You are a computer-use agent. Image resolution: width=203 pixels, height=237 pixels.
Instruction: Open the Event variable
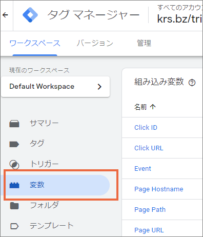tap(143, 169)
